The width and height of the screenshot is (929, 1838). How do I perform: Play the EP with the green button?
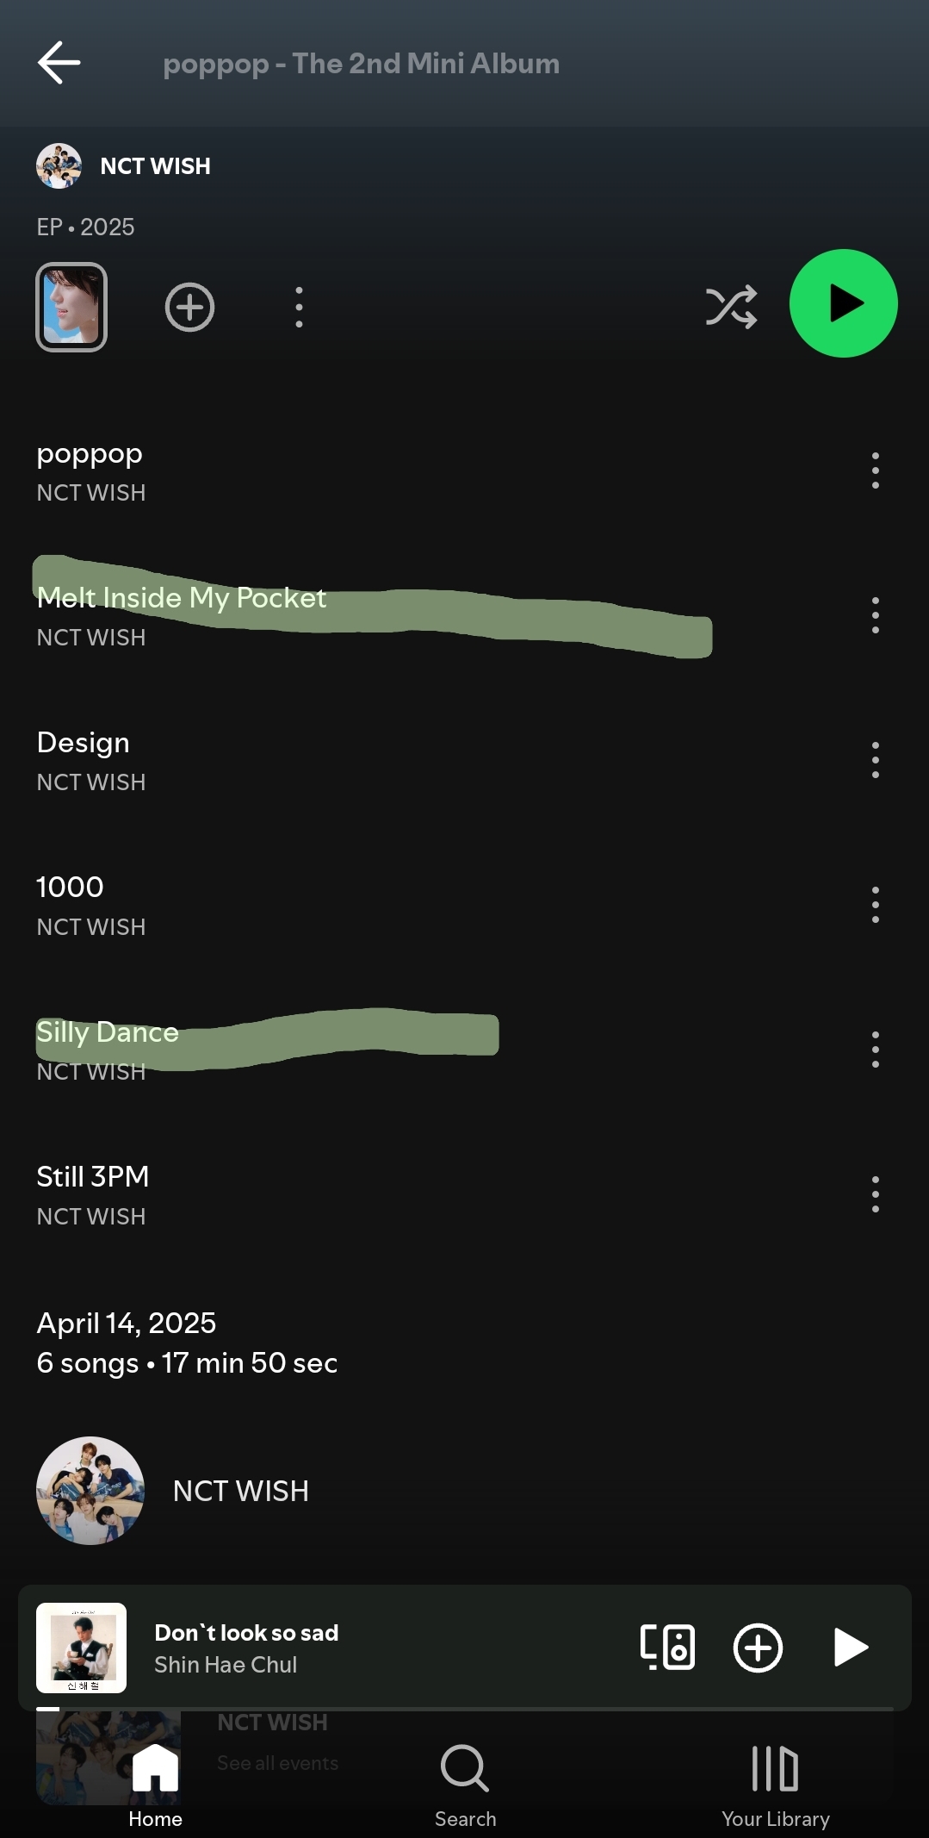coord(843,303)
